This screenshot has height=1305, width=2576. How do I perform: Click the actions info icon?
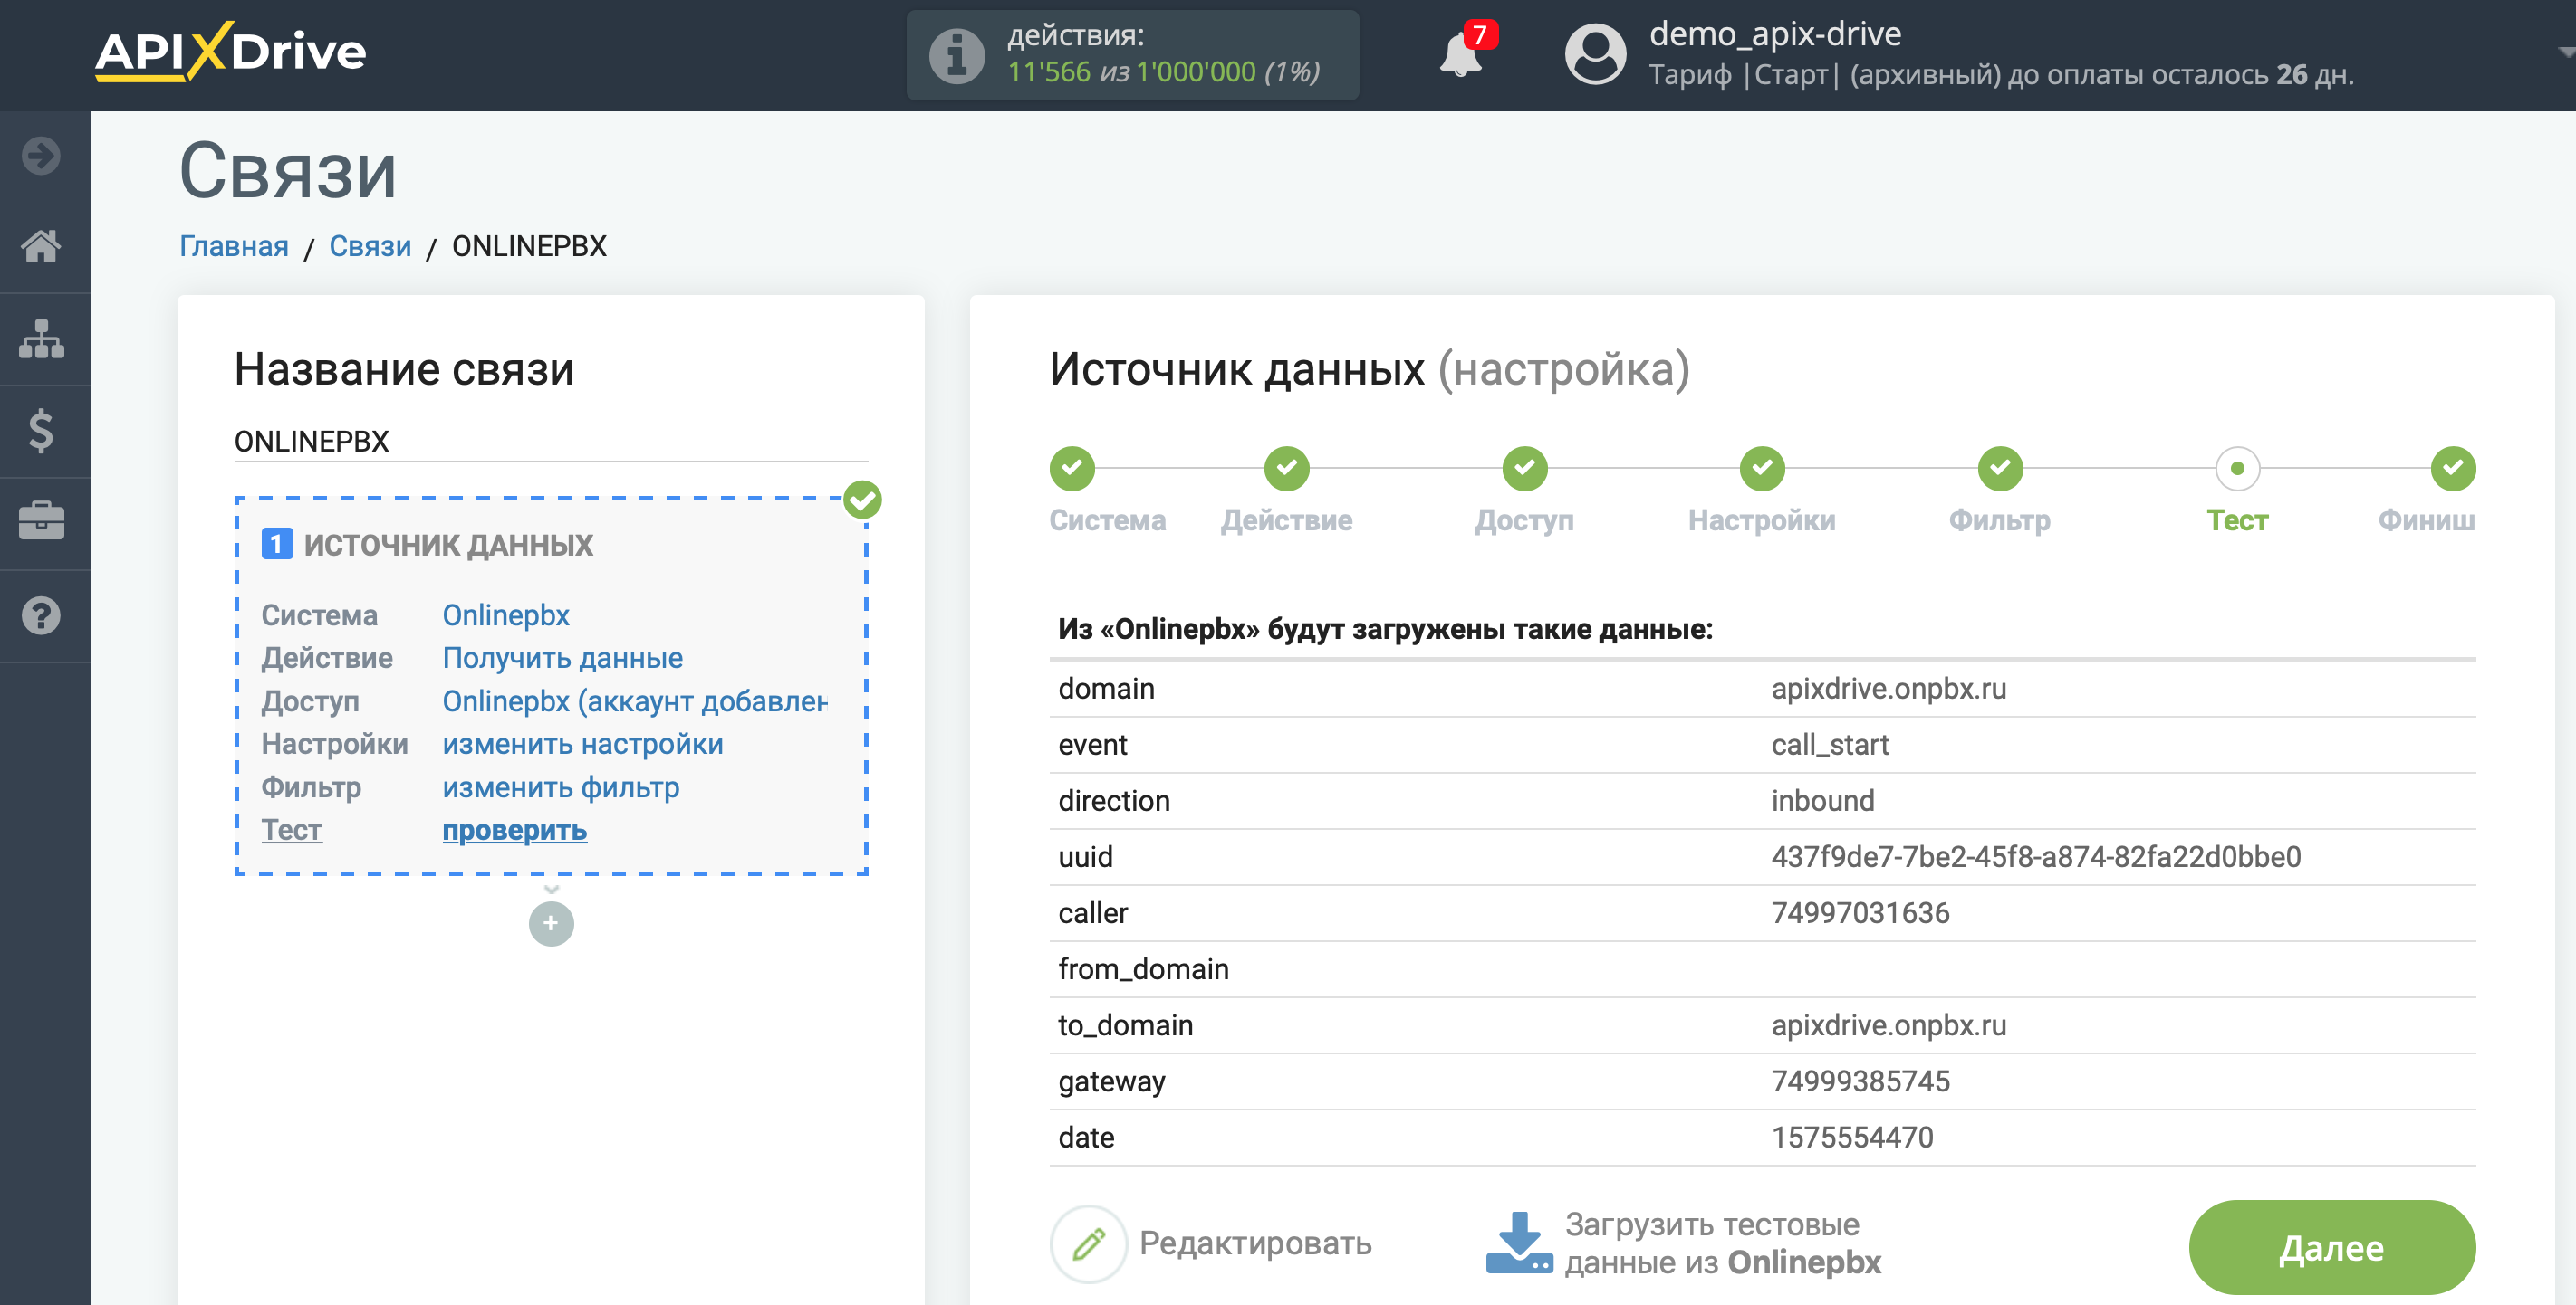pos(956,55)
